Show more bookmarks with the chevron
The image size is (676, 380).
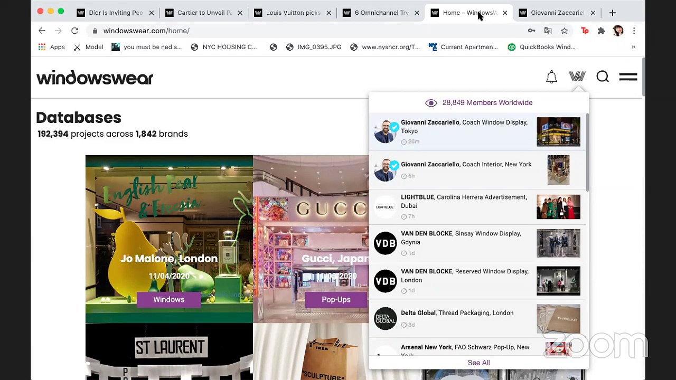click(633, 47)
